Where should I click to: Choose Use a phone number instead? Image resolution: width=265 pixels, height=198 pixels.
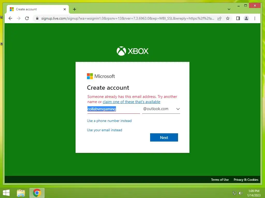point(109,121)
